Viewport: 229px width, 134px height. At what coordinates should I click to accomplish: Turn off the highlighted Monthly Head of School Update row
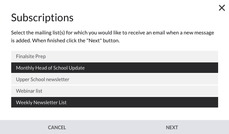point(115,68)
